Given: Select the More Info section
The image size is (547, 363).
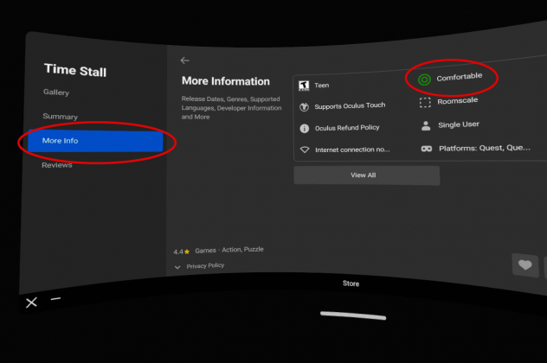Looking at the screenshot, I should (x=95, y=141).
